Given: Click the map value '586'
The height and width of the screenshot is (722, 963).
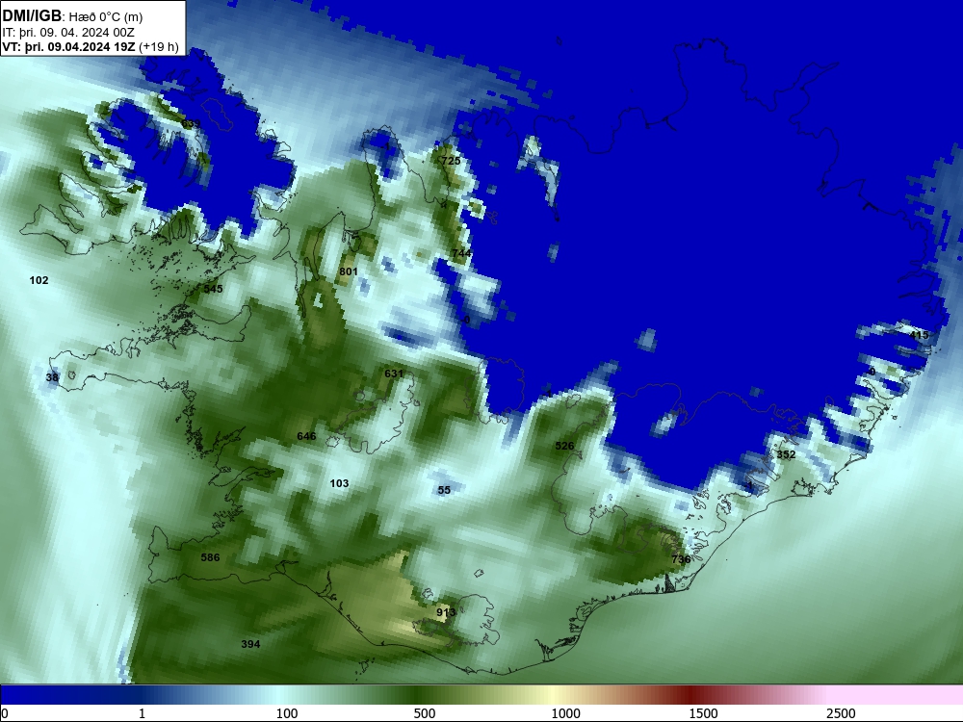Looking at the screenshot, I should click(210, 557).
